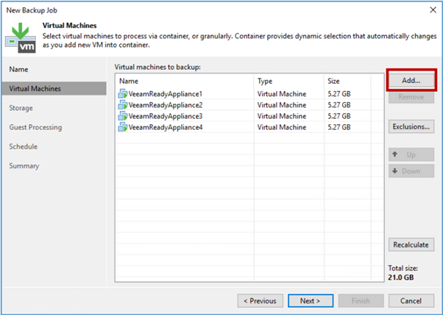Open the Guest Processing step
This screenshot has height=315, width=443.
35,127
